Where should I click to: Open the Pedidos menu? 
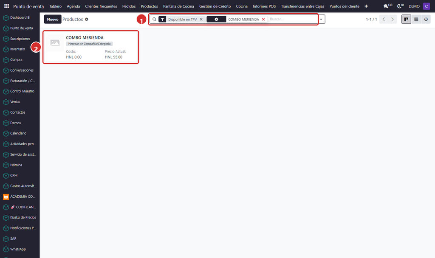tap(129, 6)
